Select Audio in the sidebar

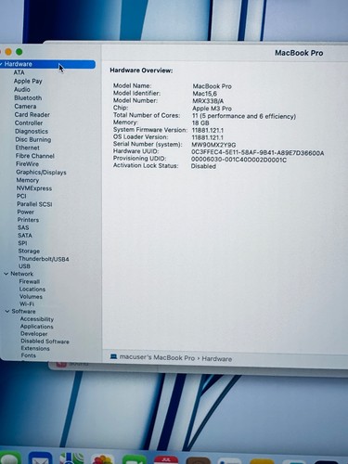click(22, 89)
